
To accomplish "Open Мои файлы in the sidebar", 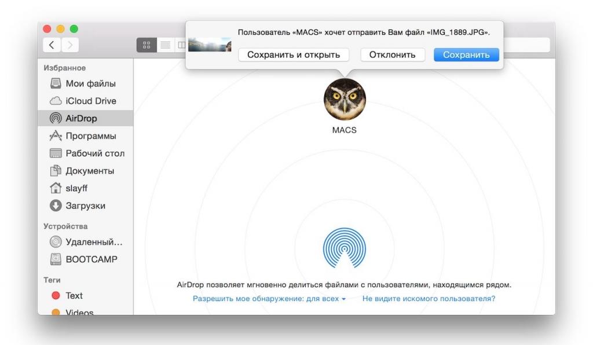I will [x=86, y=83].
